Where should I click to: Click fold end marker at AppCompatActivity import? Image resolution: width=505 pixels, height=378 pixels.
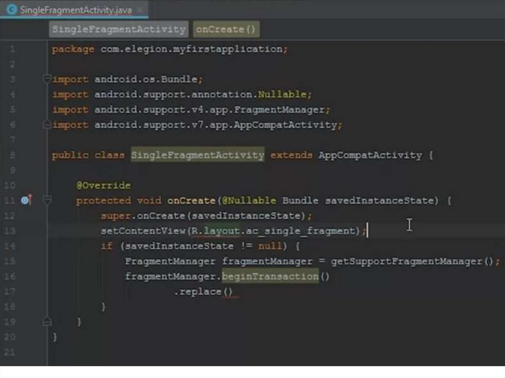point(47,125)
